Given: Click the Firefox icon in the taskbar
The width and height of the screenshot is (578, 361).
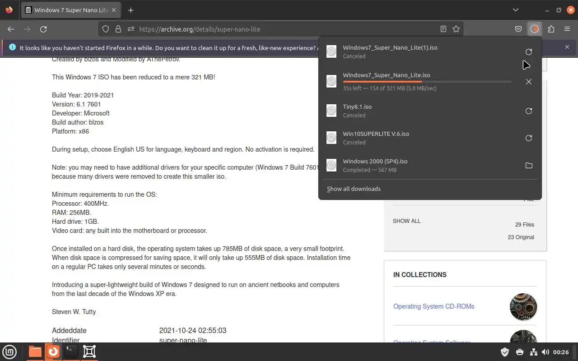Looking at the screenshot, I should 53,352.
